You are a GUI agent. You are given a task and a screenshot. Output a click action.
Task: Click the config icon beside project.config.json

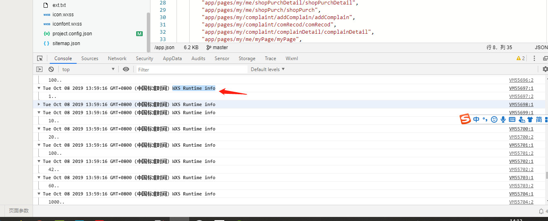pyautogui.click(x=46, y=34)
